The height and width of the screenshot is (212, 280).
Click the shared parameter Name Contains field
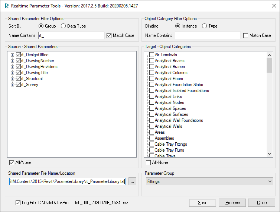tap(71, 35)
